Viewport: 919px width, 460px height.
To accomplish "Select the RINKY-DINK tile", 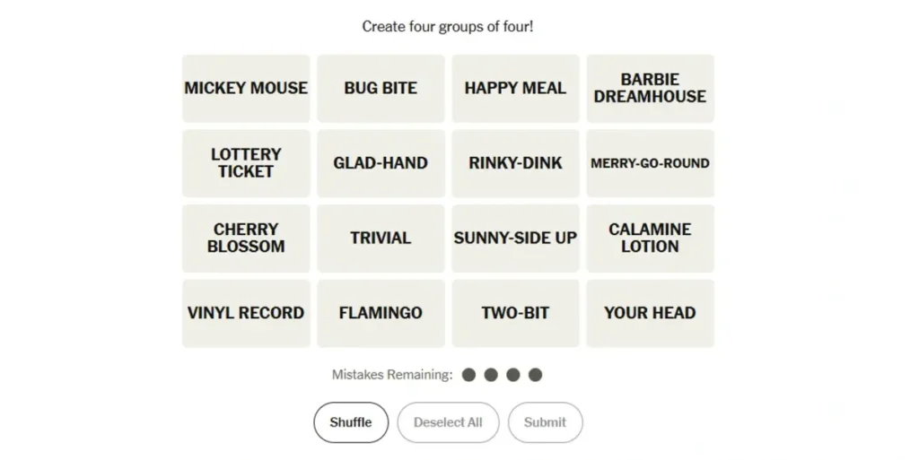I will 515,163.
